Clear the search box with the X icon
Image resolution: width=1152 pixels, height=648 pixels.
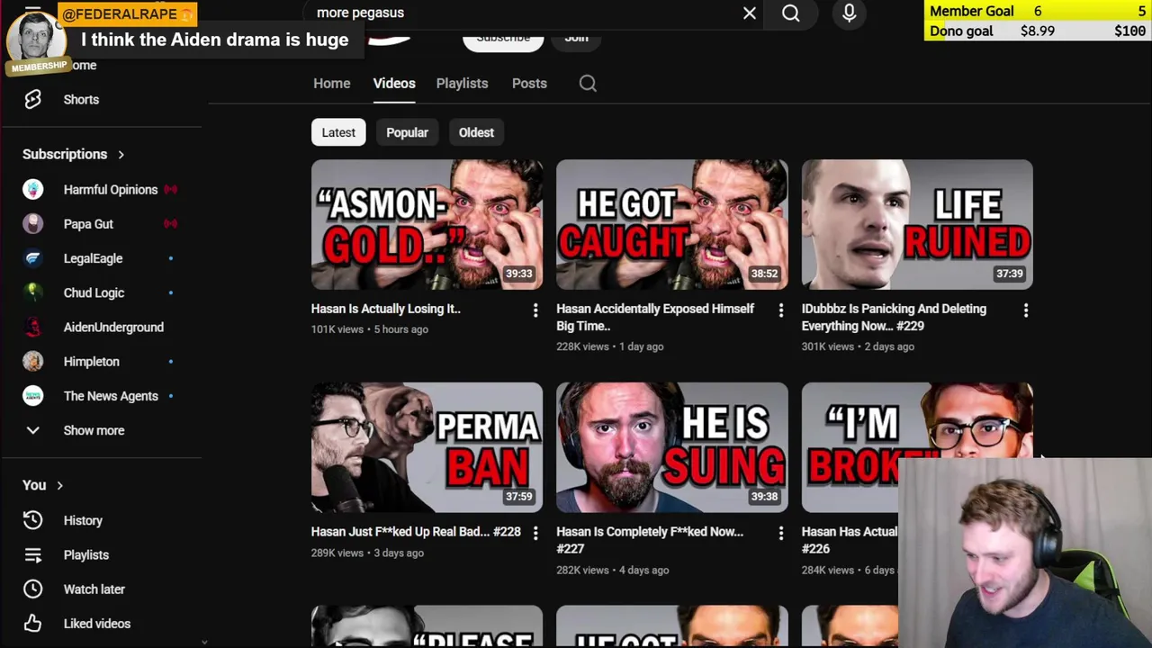(x=750, y=13)
